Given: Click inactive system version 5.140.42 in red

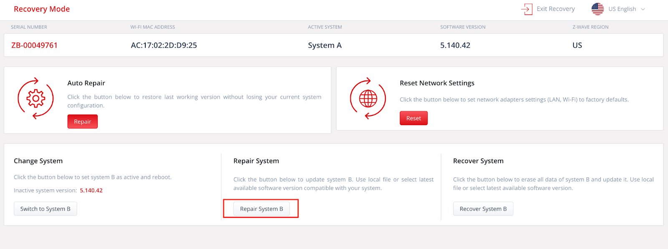Looking at the screenshot, I should pos(91,190).
